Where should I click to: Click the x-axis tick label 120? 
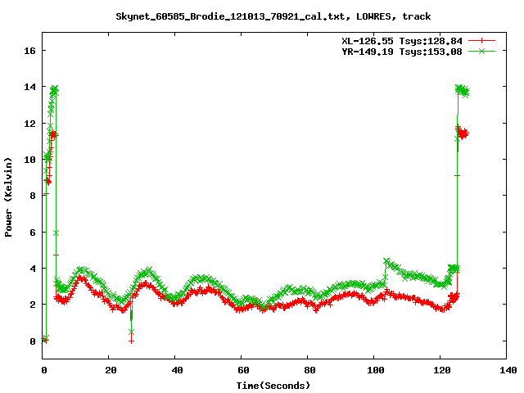click(442, 370)
